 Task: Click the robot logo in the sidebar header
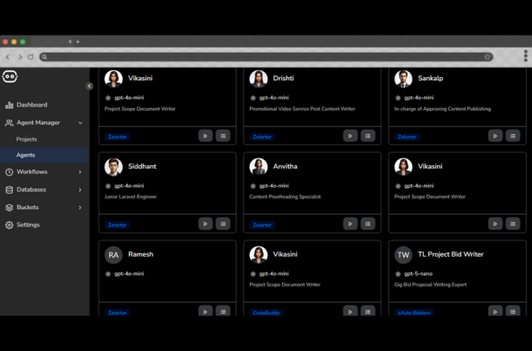pos(10,77)
